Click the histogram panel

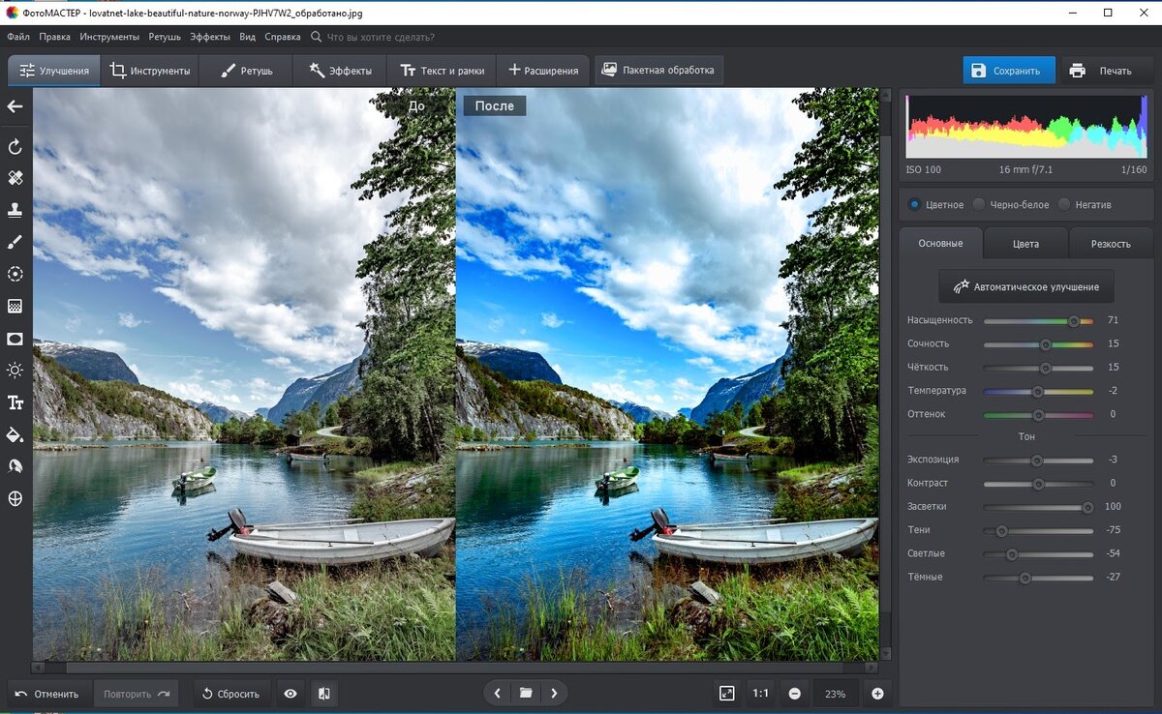(x=1026, y=127)
